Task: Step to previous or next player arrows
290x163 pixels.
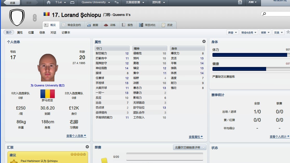Action: coord(34,18)
